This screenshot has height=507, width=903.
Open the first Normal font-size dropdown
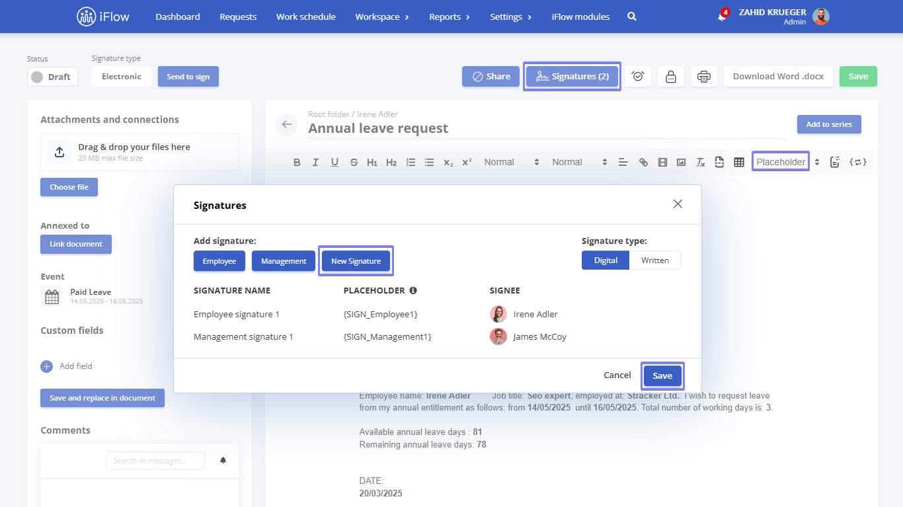coord(512,162)
